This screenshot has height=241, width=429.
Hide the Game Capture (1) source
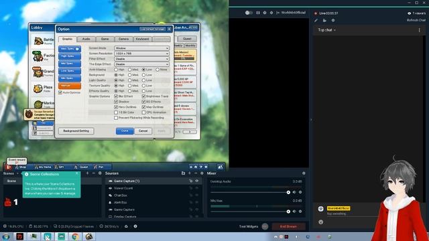coord(196,181)
